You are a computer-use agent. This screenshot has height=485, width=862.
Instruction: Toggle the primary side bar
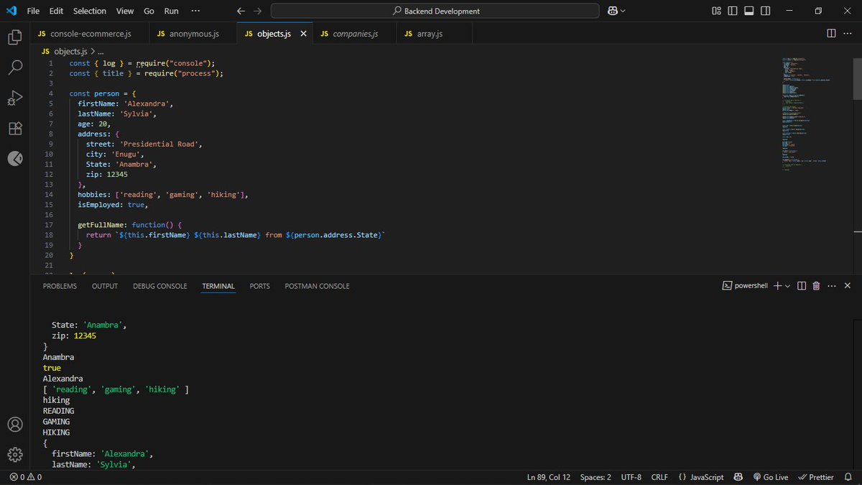(x=733, y=11)
